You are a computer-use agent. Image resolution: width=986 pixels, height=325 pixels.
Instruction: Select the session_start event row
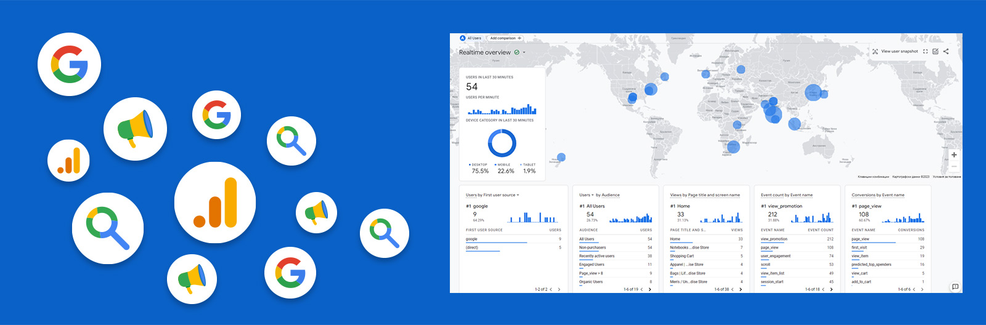797,283
